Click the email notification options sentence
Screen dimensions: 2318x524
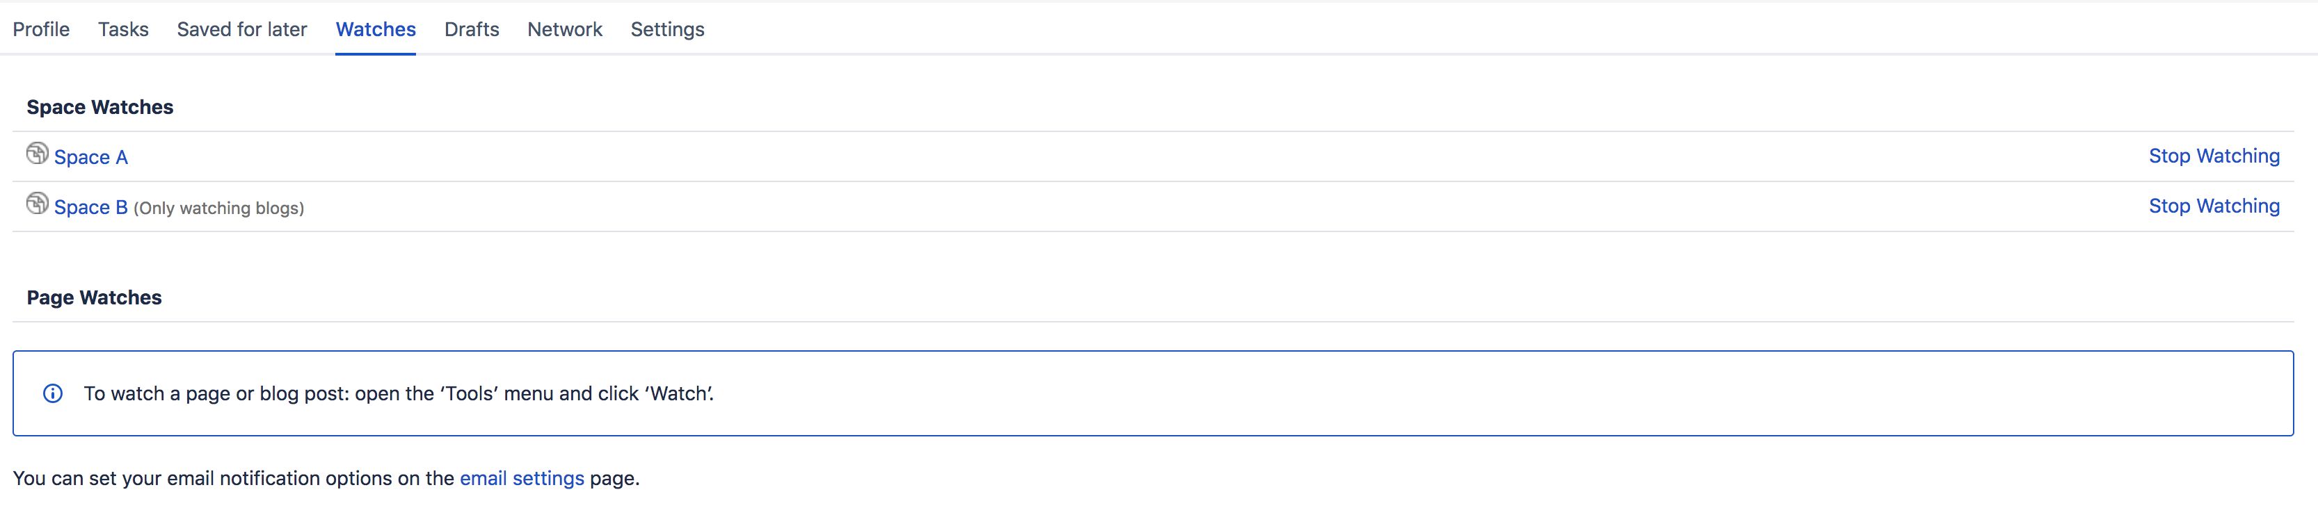[x=326, y=478]
